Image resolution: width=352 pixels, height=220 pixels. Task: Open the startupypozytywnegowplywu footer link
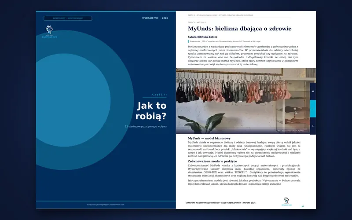pos(106,205)
